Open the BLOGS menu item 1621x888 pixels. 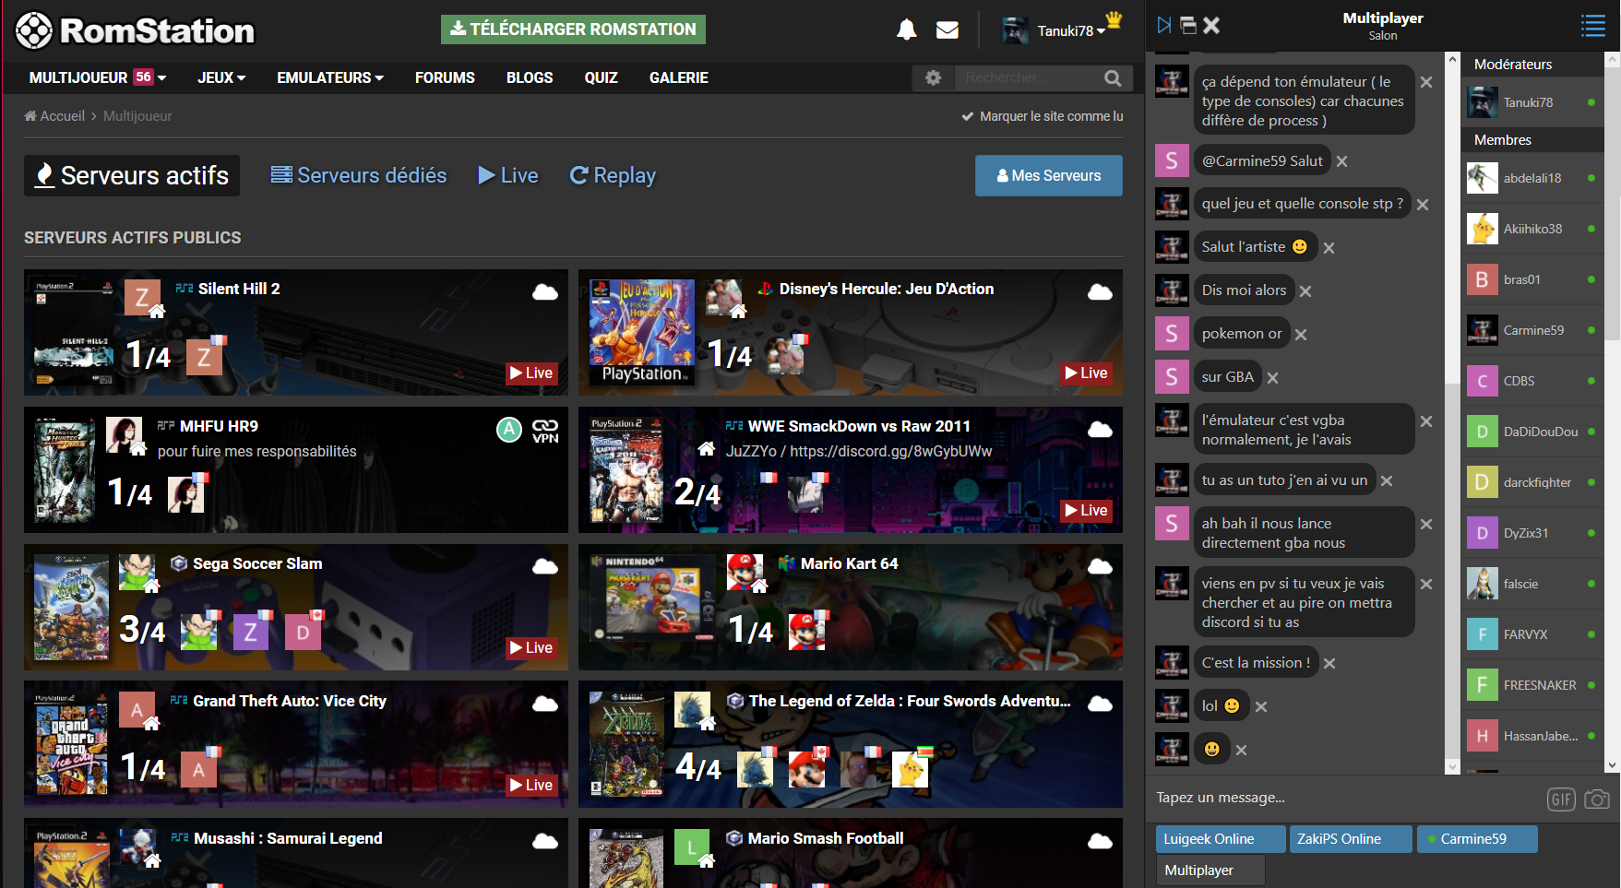[530, 78]
